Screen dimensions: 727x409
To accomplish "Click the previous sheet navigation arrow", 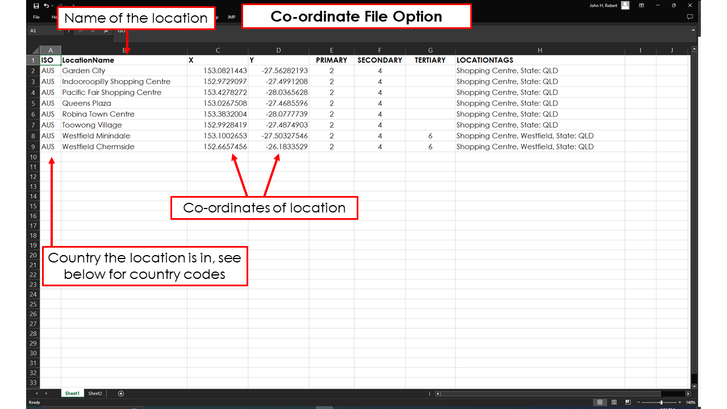I will (x=37, y=393).
